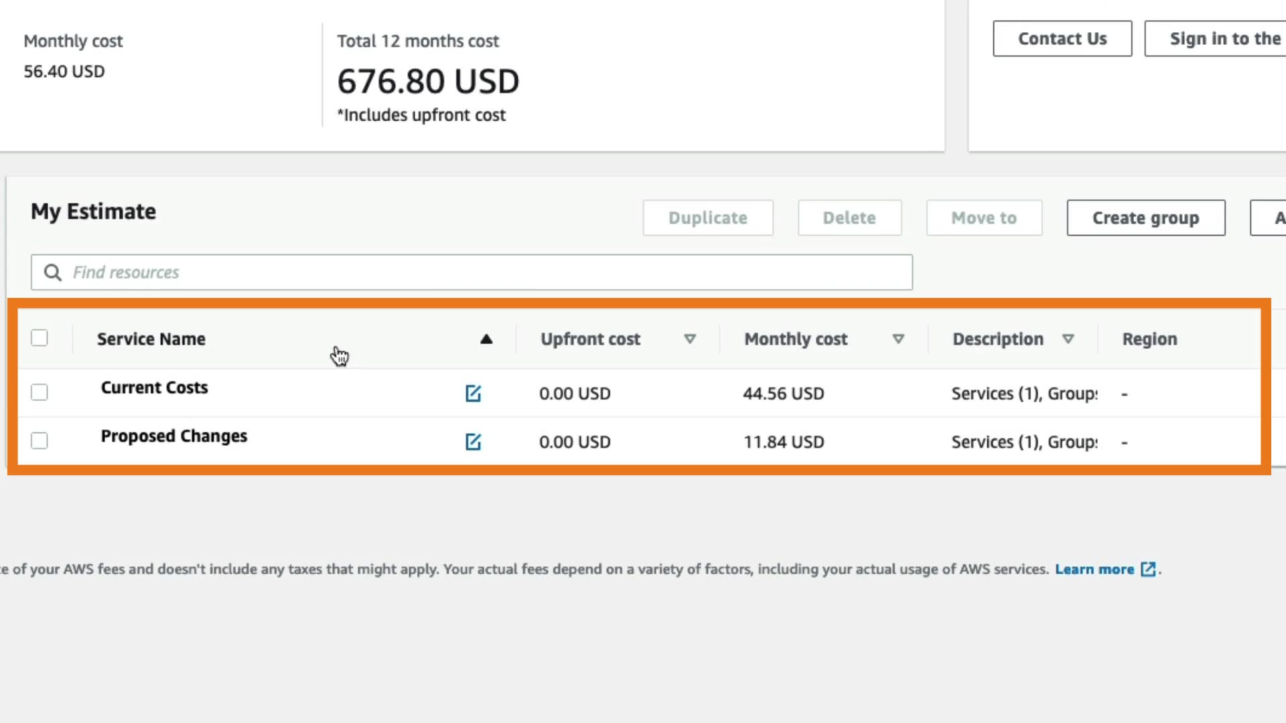Click external link icon beside Learn more
This screenshot has width=1286, height=723.
pyautogui.click(x=1148, y=569)
